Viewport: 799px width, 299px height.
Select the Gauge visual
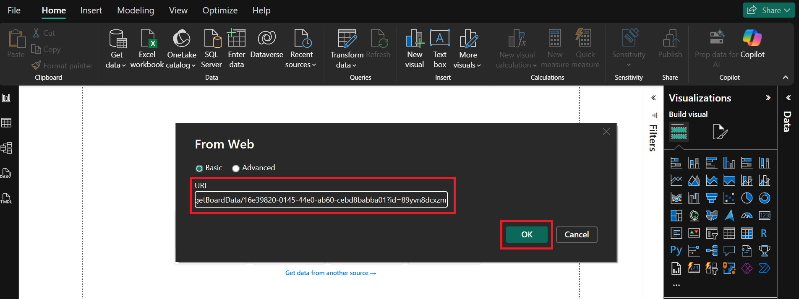tap(747, 216)
